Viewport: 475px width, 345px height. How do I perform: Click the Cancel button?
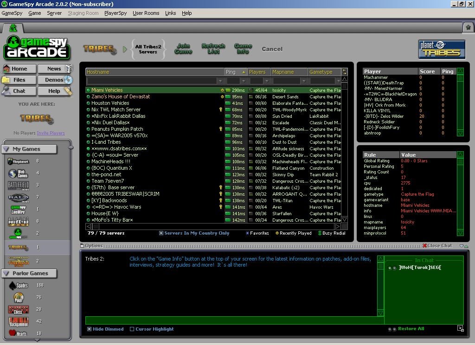(272, 49)
